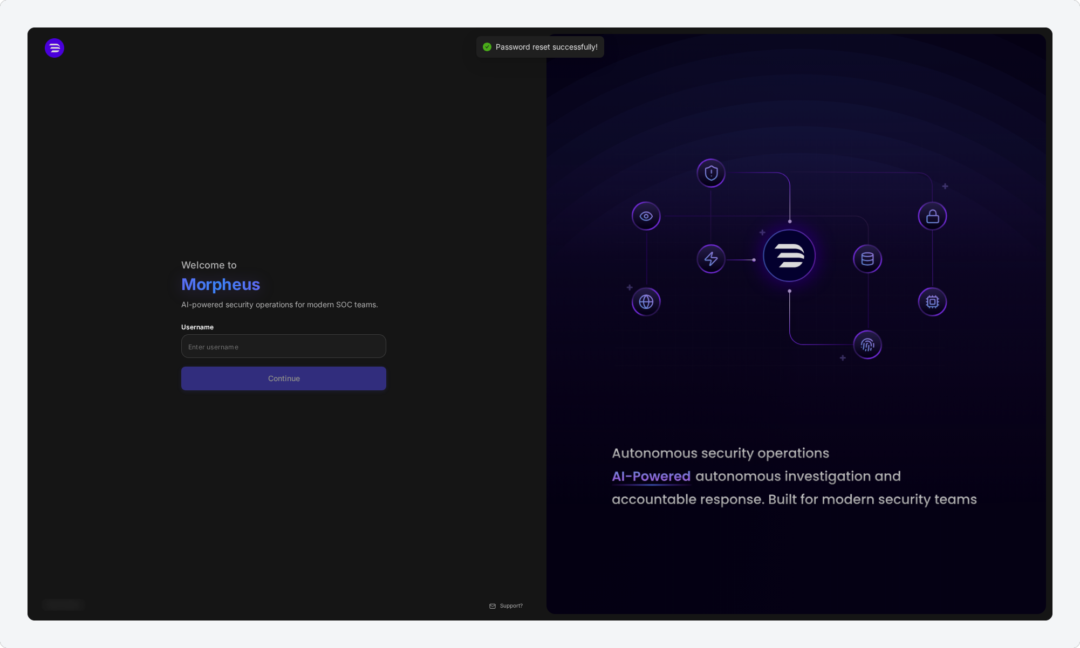Click the fingerprint icon in the diagram
Screen dimensions: 1080x648
click(867, 344)
